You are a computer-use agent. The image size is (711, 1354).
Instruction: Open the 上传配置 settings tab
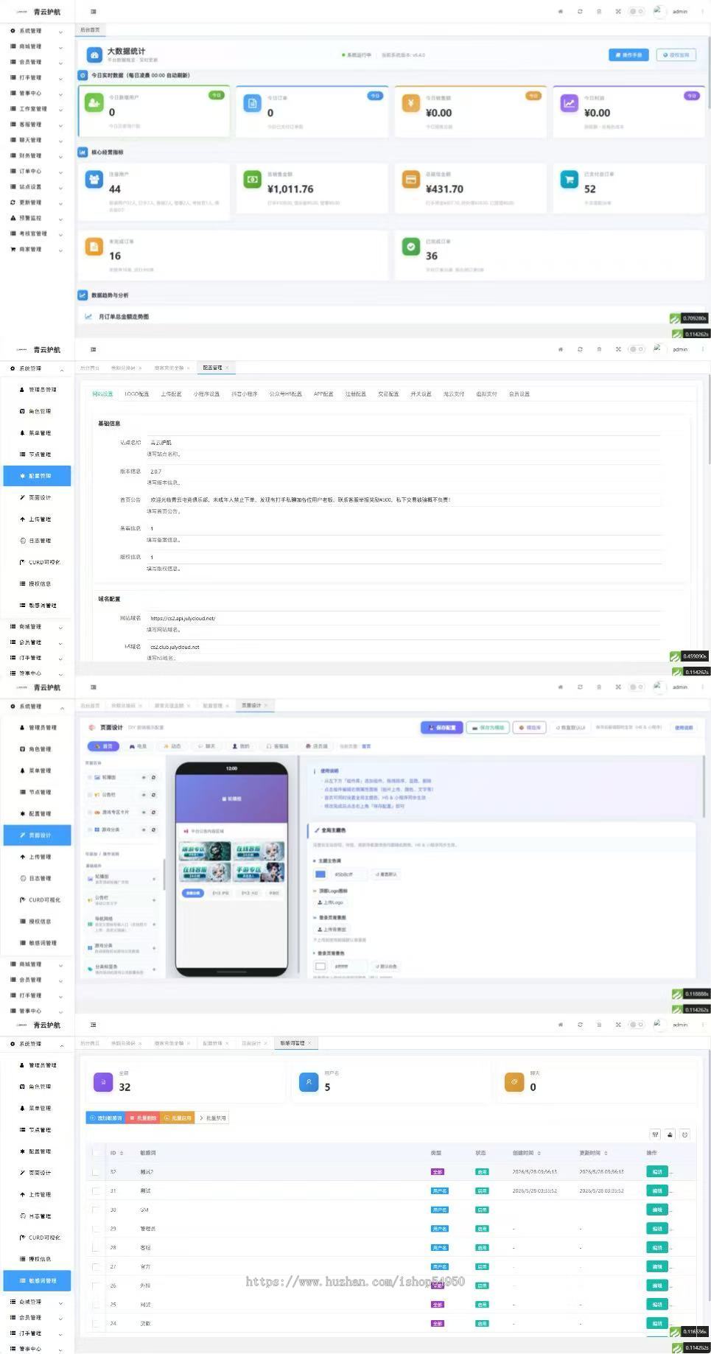[x=171, y=394]
